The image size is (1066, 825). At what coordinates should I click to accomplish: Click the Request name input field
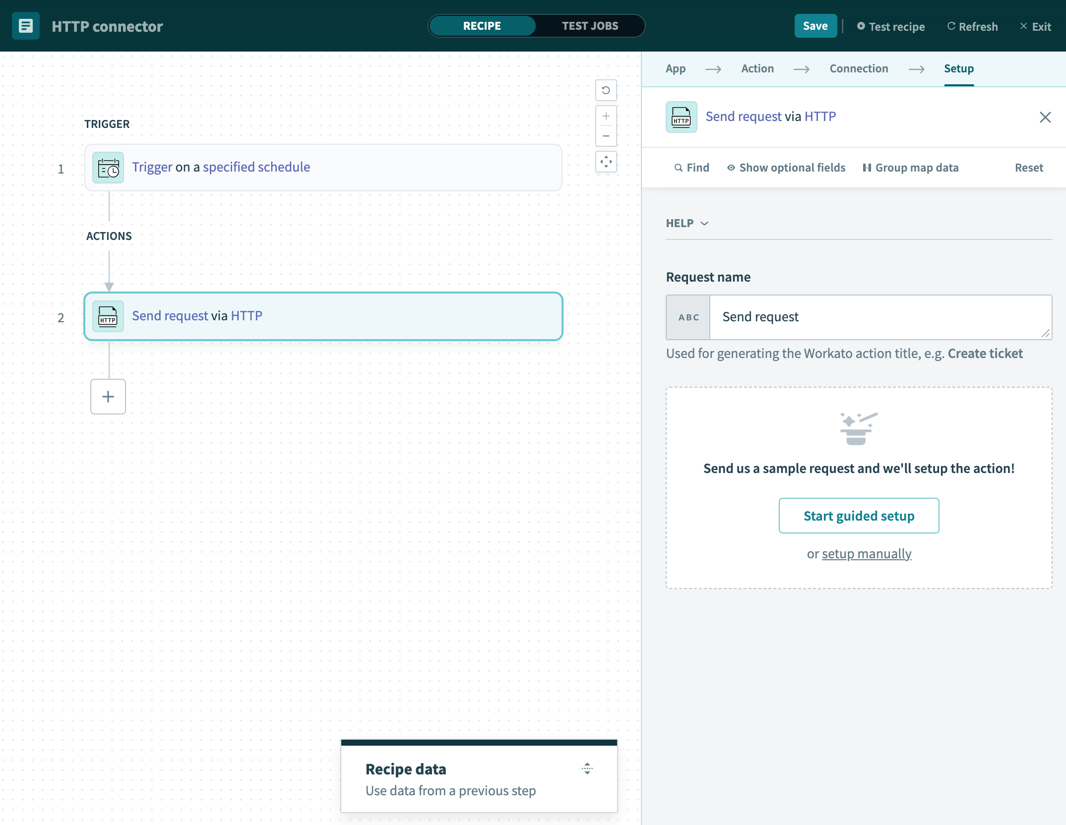tap(877, 316)
